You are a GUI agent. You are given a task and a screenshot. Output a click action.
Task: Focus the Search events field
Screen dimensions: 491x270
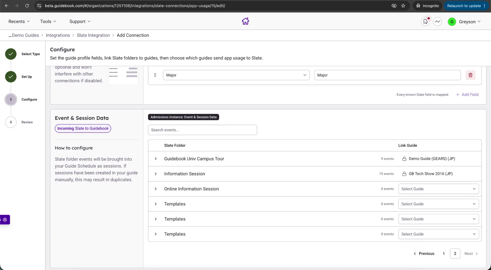pyautogui.click(x=203, y=130)
